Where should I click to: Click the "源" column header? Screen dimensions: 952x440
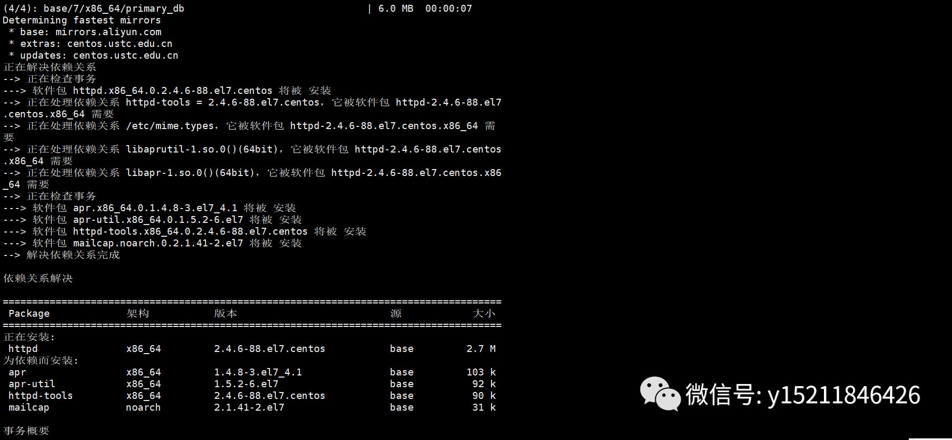point(396,314)
